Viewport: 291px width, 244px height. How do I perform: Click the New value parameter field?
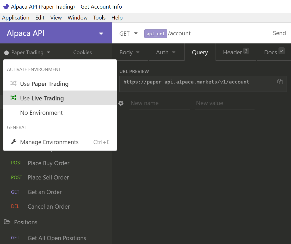click(225, 103)
